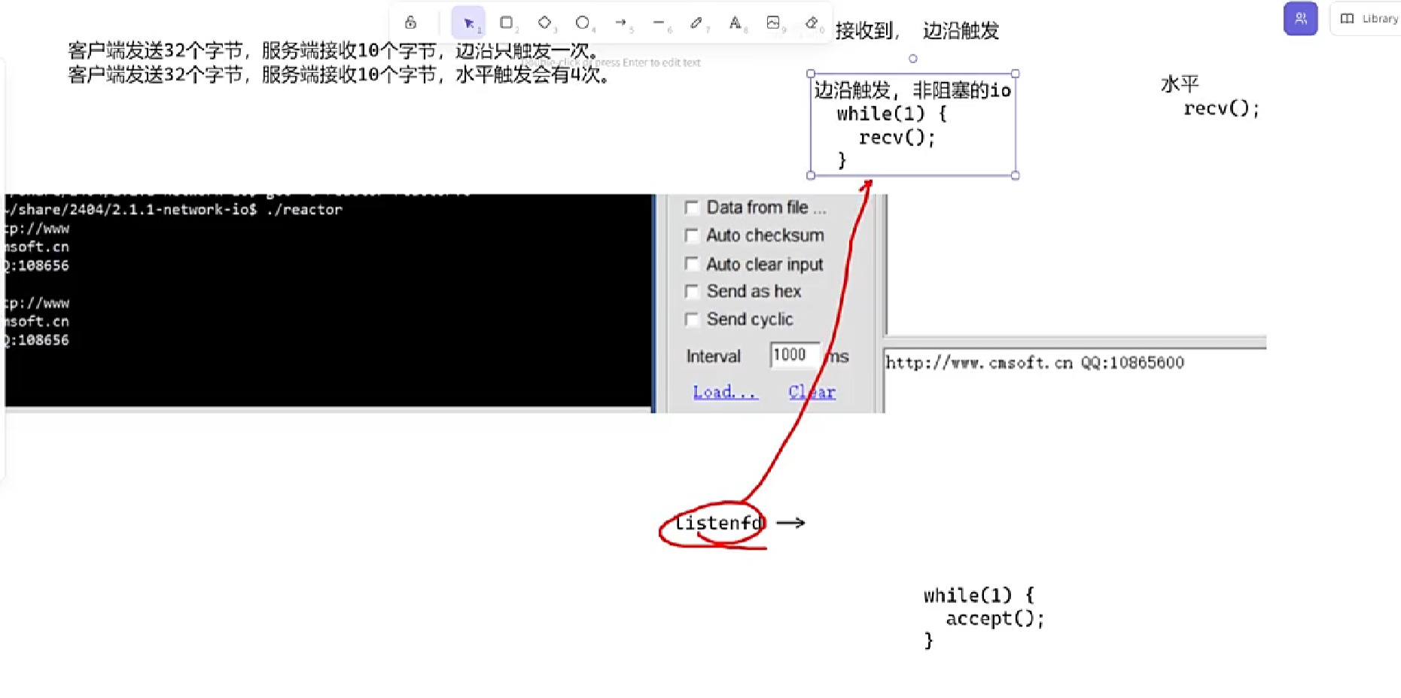Switch to the Eraser tool
Image resolution: width=1401 pixels, height=698 pixels.
812,23
